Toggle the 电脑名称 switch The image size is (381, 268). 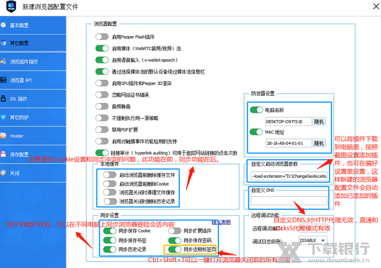tap(257, 110)
